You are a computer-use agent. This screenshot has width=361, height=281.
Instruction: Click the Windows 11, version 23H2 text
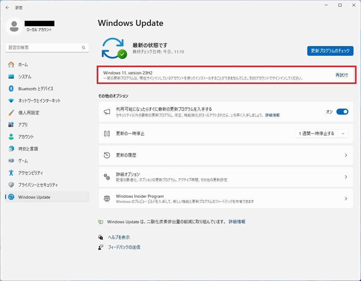coord(128,73)
